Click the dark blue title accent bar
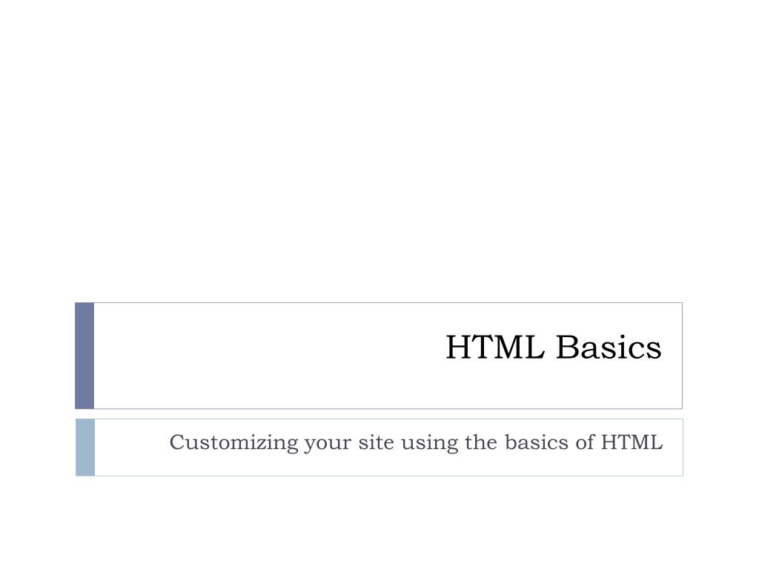The height and width of the screenshot is (569, 759). 84,356
